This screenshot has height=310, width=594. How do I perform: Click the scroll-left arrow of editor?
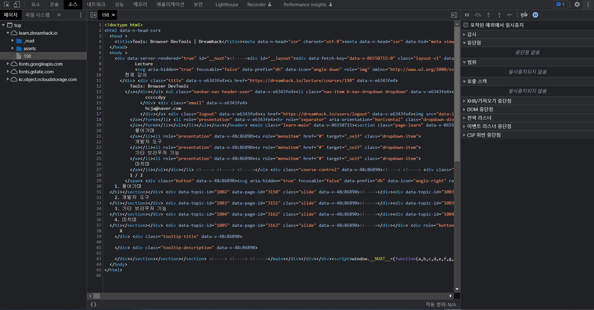(x=90, y=296)
